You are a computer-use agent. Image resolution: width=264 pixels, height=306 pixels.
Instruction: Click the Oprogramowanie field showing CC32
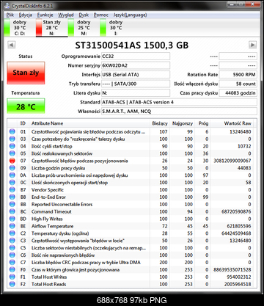[136, 57]
